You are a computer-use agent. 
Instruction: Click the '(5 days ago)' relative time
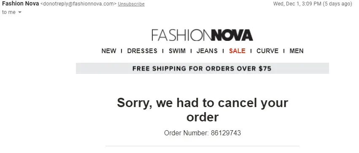[337, 4]
